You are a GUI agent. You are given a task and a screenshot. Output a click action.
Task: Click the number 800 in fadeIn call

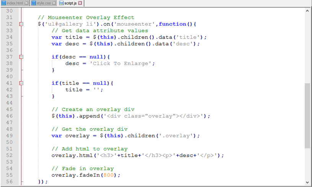[x=109, y=175]
